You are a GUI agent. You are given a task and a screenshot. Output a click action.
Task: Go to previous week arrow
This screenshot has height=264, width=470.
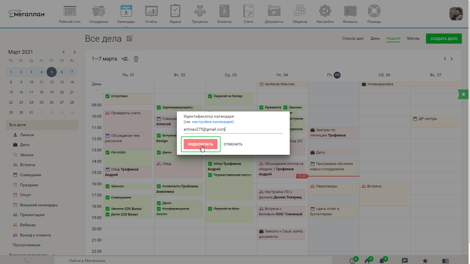[445, 59]
